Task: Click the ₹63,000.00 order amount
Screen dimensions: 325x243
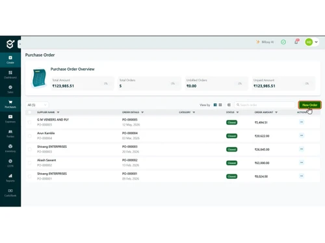Action: [262, 163]
